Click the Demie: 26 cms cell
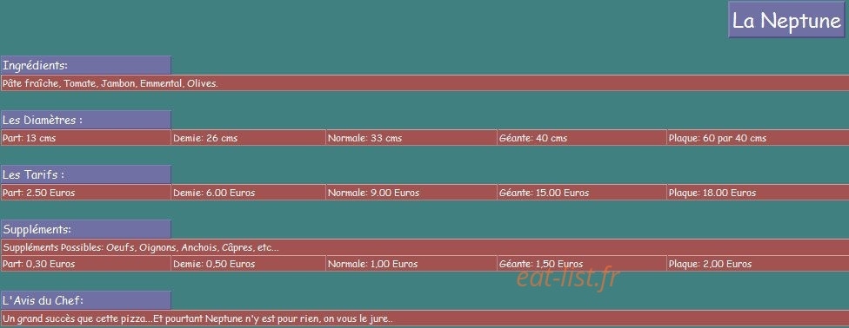Image resolution: width=849 pixels, height=328 pixels. coord(249,138)
